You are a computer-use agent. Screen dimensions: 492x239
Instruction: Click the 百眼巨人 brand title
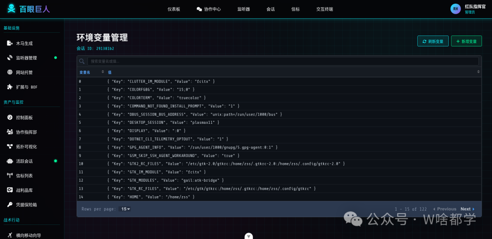(x=35, y=9)
